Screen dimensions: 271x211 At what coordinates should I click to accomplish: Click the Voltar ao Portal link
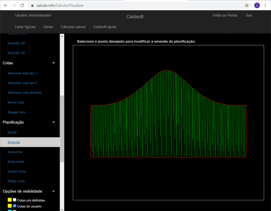click(x=224, y=15)
